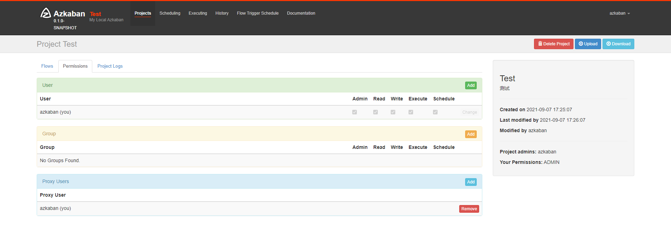Toggle Read checkbox for azkaban user
This screenshot has height=242, width=671.
(x=375, y=112)
